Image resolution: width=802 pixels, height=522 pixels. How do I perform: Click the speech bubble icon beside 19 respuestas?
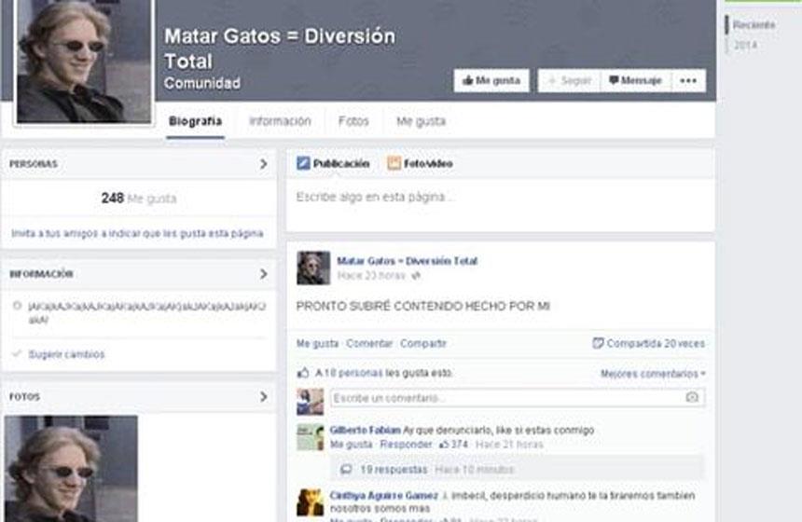pos(346,470)
